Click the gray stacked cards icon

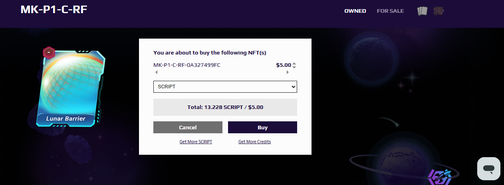[422, 11]
